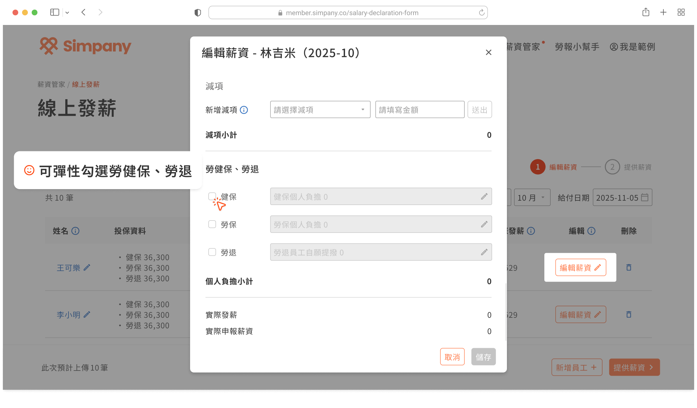Open the 10月 month dropdown
697x408 pixels.
(x=532, y=197)
